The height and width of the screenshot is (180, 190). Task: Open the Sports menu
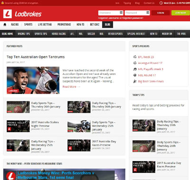pyautogui.click(x=28, y=25)
